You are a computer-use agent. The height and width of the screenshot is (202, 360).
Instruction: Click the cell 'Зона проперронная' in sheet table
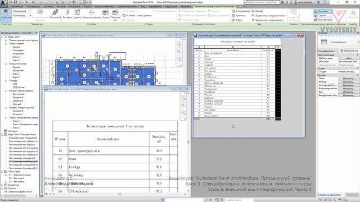109,151
